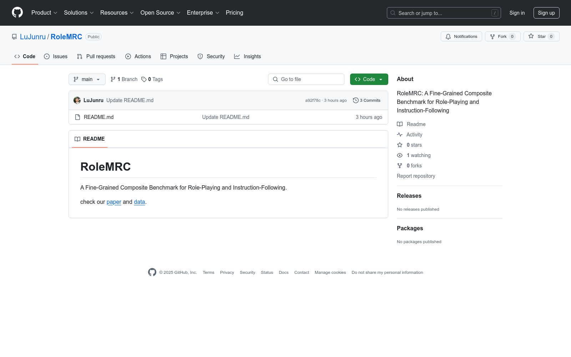
Task: Open the latest commit message Update README.md
Action: [x=130, y=100]
